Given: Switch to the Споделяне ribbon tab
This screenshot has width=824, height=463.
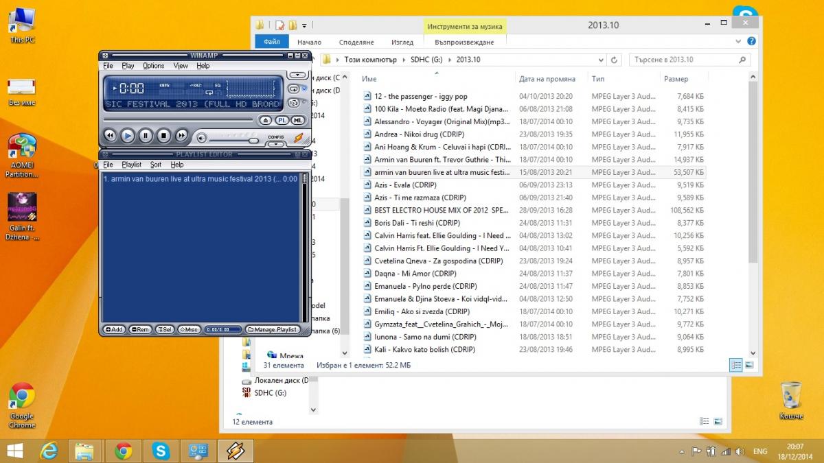Looking at the screenshot, I should click(356, 42).
